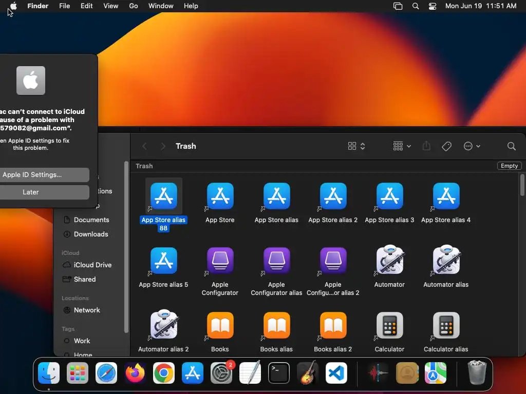This screenshot has height=394, width=526.
Task: Open the Window menu
Action: click(x=161, y=6)
